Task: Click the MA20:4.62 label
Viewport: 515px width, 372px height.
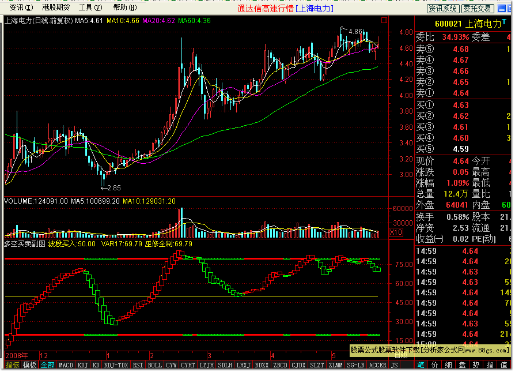Action: tap(158, 21)
